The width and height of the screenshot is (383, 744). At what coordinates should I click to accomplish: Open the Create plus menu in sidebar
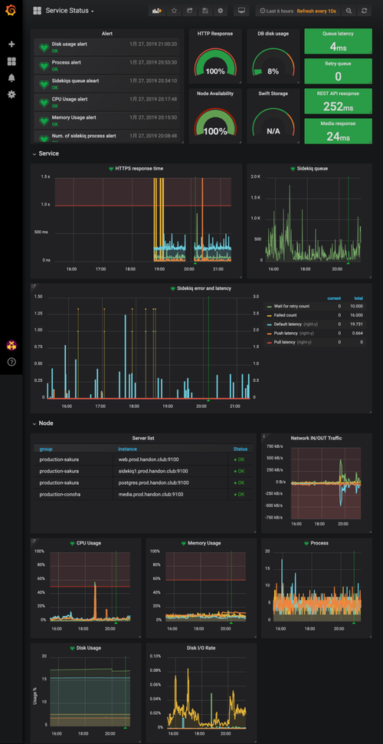pos(11,44)
